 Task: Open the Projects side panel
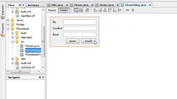tap(2, 30)
